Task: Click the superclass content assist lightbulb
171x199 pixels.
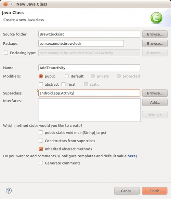Action: click(x=37, y=90)
